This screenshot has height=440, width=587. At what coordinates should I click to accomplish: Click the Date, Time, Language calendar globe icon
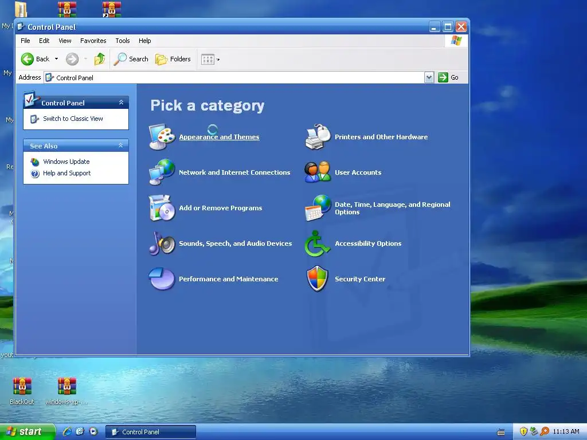(x=318, y=207)
